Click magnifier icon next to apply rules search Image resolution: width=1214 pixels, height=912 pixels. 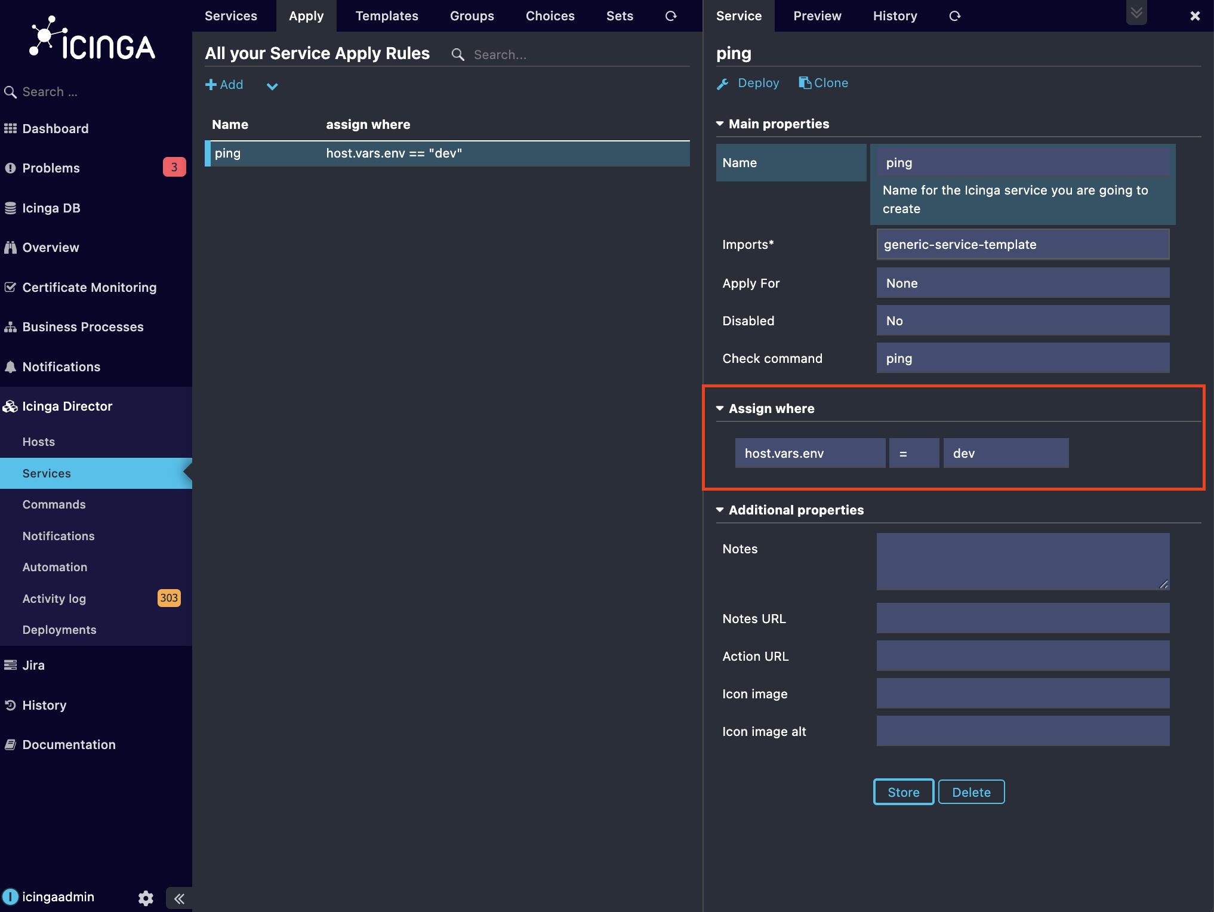[x=458, y=55]
